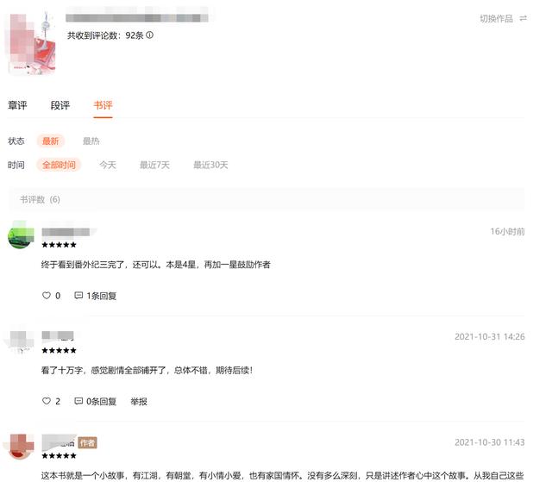Click 切换作品 to switch works
Screen dimensions: 552x482
(496, 19)
